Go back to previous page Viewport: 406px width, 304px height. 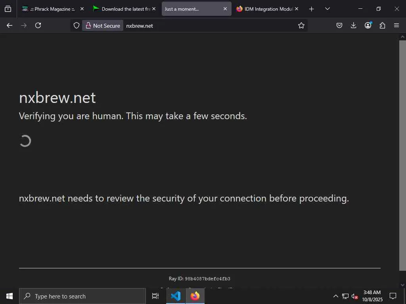(10, 25)
